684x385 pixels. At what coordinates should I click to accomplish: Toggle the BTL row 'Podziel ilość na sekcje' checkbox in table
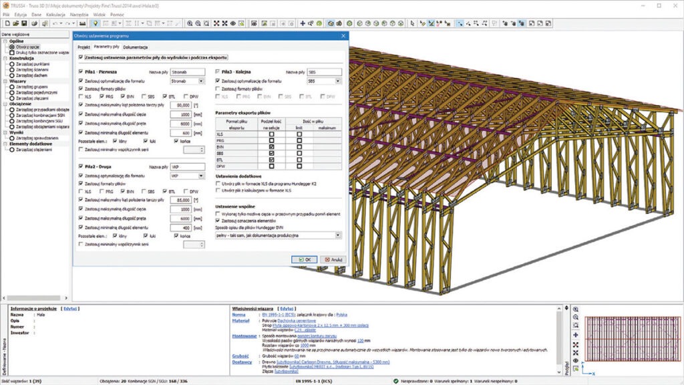[x=271, y=160]
